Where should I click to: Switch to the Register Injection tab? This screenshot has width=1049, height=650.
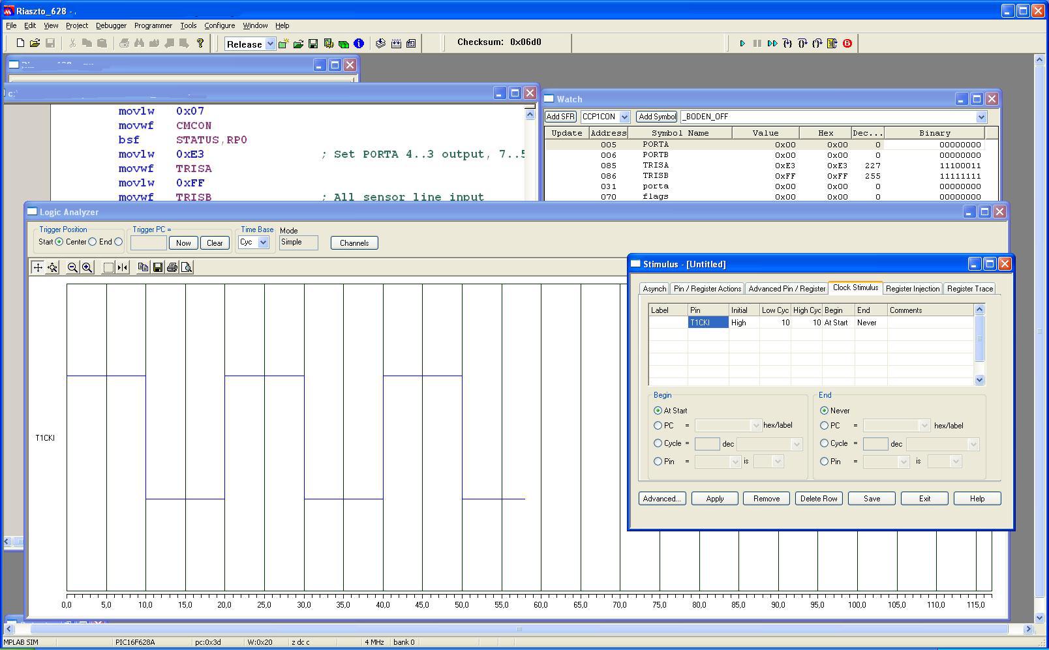click(x=913, y=289)
